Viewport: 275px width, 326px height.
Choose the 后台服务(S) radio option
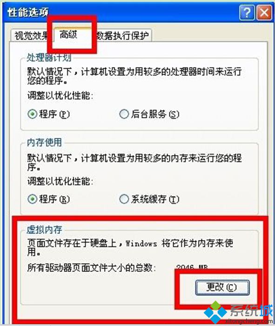(149, 114)
